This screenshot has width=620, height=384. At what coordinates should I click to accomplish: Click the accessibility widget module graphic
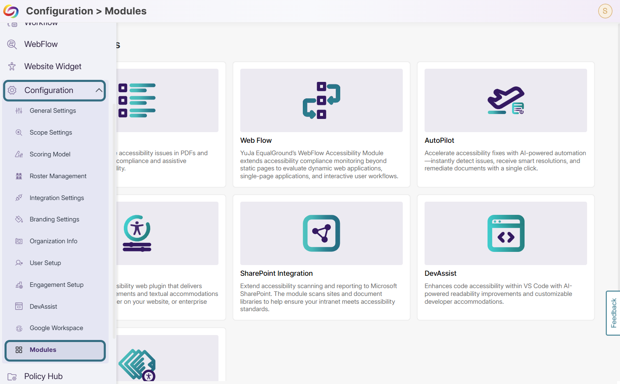point(137,233)
